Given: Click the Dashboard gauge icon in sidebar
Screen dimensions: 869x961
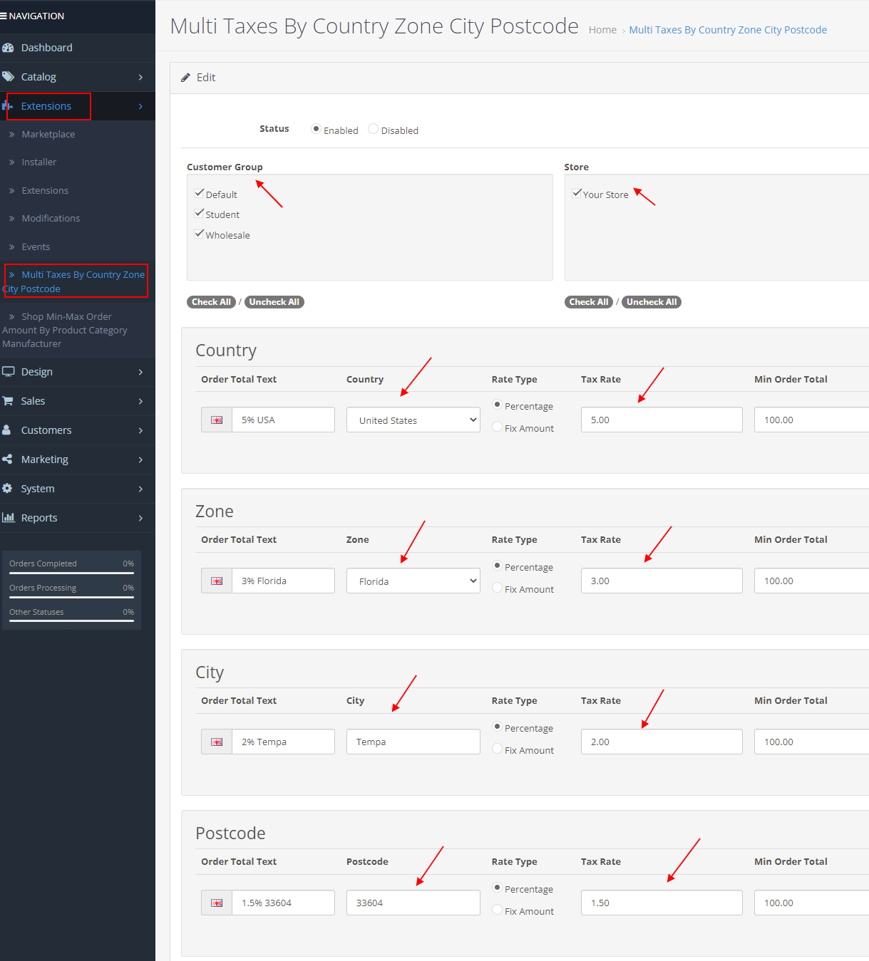Looking at the screenshot, I should (x=8, y=48).
